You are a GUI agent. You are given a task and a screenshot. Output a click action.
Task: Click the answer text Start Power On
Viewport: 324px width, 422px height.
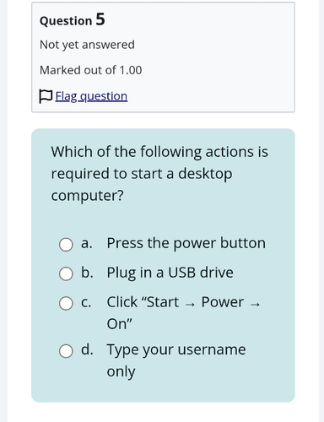pos(183,313)
